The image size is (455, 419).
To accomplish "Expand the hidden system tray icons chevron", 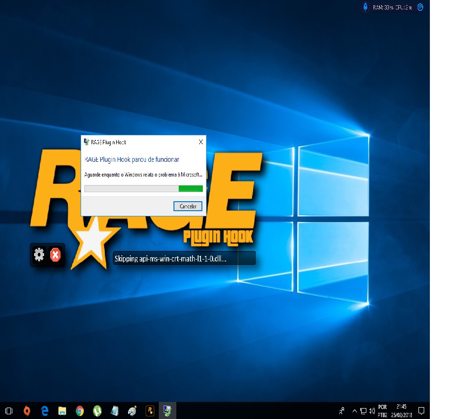I will point(355,410).
